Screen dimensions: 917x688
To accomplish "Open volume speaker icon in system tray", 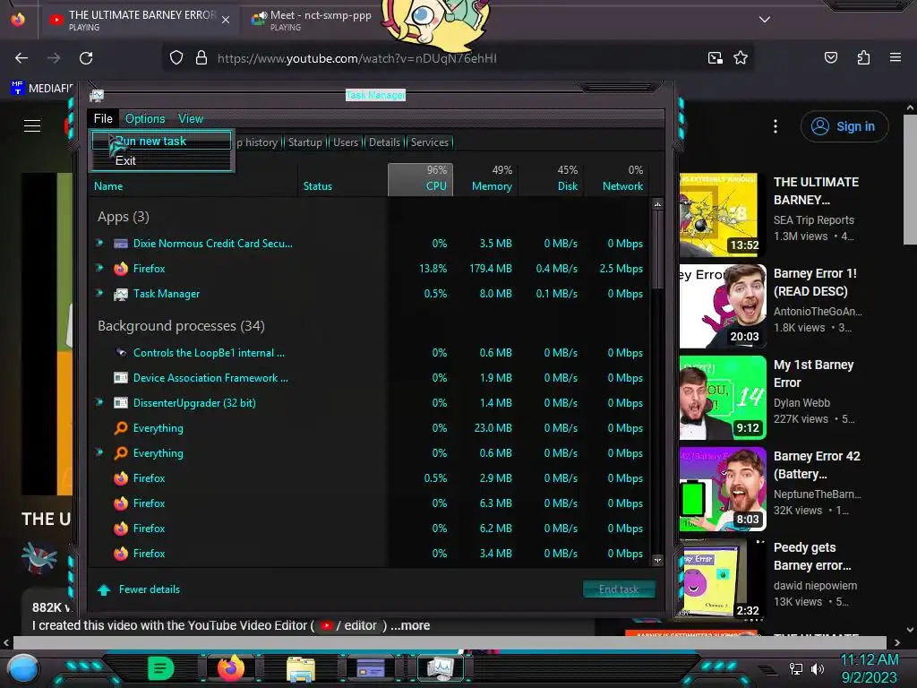I will 817,668.
